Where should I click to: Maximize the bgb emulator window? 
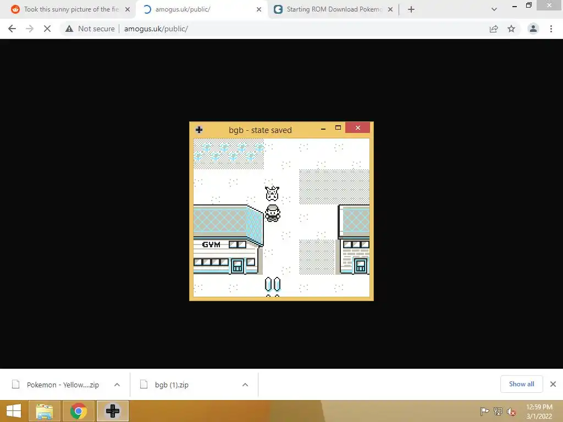(x=338, y=127)
